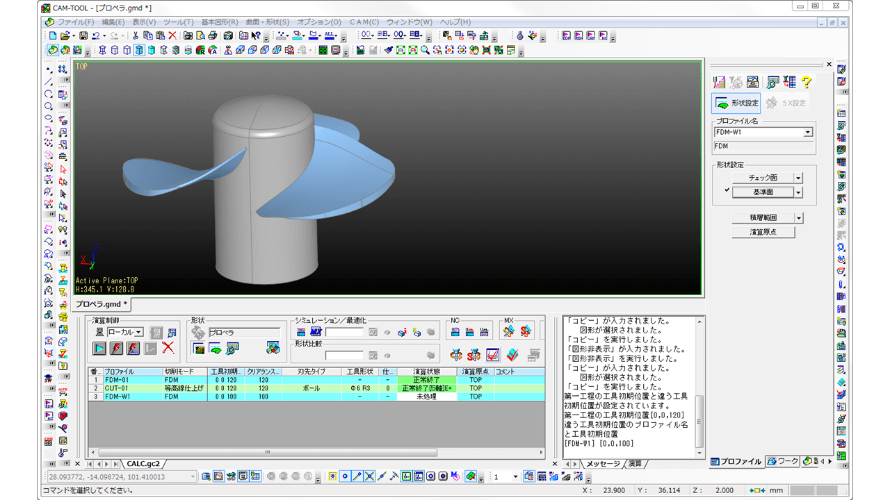Select the highlighted shaded cylinder display mode

139,50
